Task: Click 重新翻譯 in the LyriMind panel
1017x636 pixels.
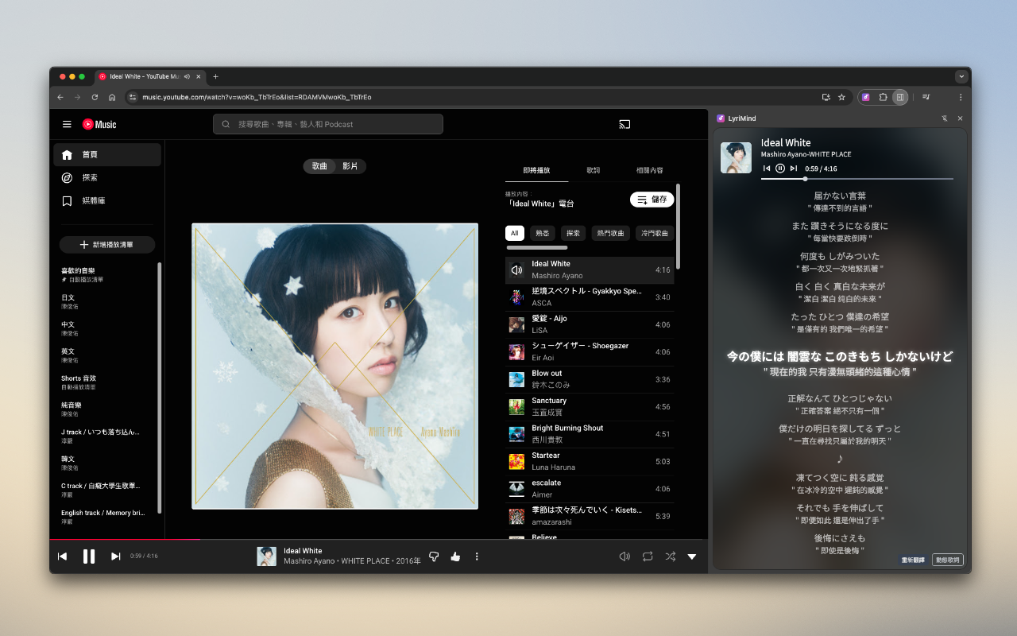Action: 911,560
